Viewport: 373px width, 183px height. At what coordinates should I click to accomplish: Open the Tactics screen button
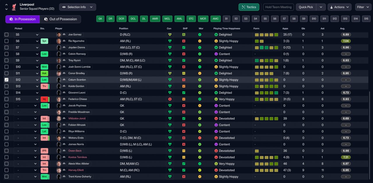pyautogui.click(x=249, y=7)
